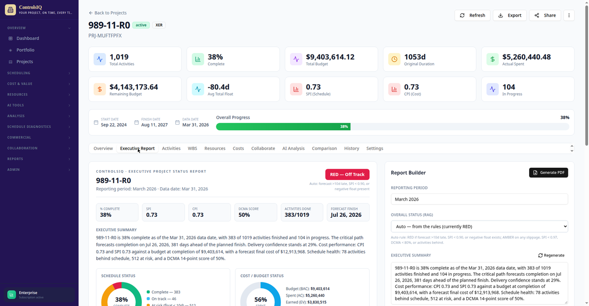Click Regenerate executive summary

point(552,255)
